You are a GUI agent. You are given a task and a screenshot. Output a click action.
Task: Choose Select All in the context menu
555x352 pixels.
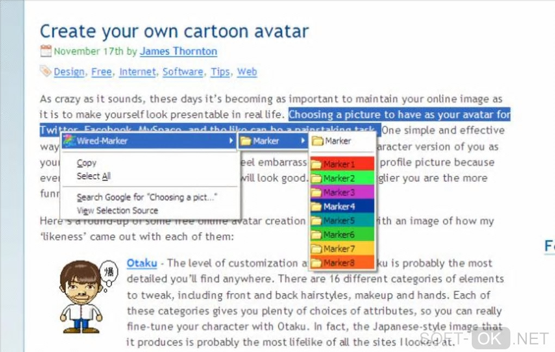94,176
